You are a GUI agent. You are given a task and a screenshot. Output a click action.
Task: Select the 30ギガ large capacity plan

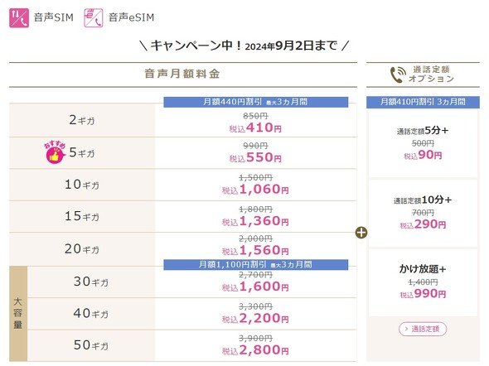tap(191, 282)
